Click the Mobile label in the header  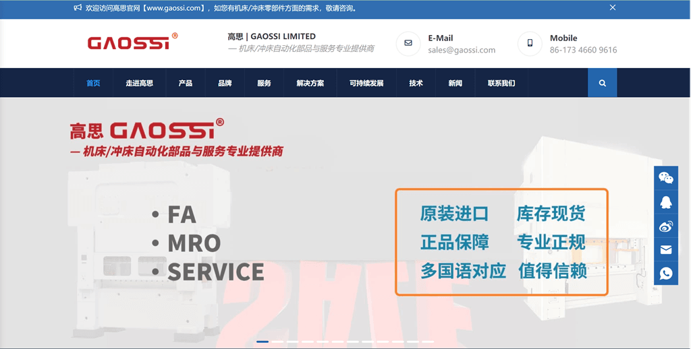pyautogui.click(x=563, y=38)
